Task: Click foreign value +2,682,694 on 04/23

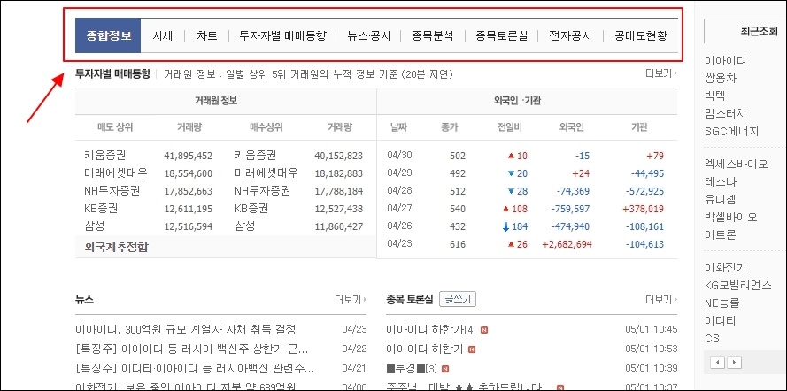Action: [x=567, y=245]
